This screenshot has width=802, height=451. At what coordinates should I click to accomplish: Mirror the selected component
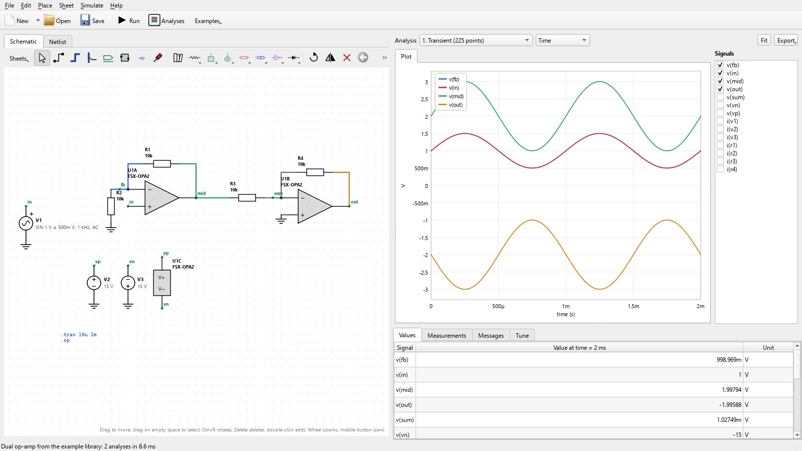tap(330, 58)
